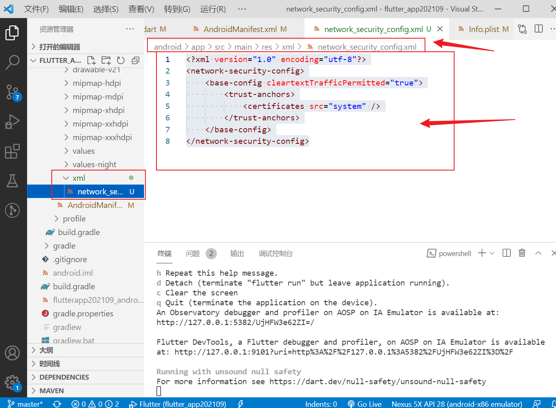
Task: Open the Git Graph activity icon
Action: [x=12, y=210]
